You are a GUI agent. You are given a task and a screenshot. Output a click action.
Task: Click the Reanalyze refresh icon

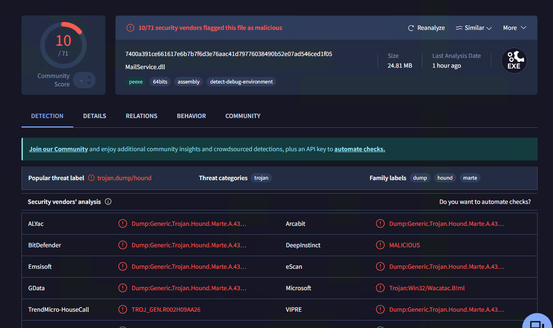[411, 28]
